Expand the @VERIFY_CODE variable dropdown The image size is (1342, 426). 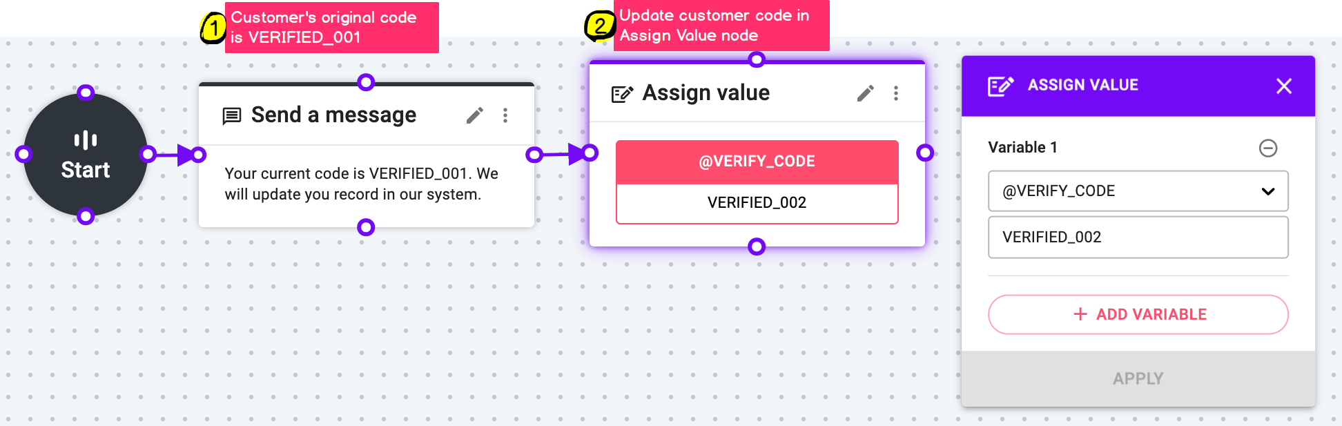(1138, 191)
